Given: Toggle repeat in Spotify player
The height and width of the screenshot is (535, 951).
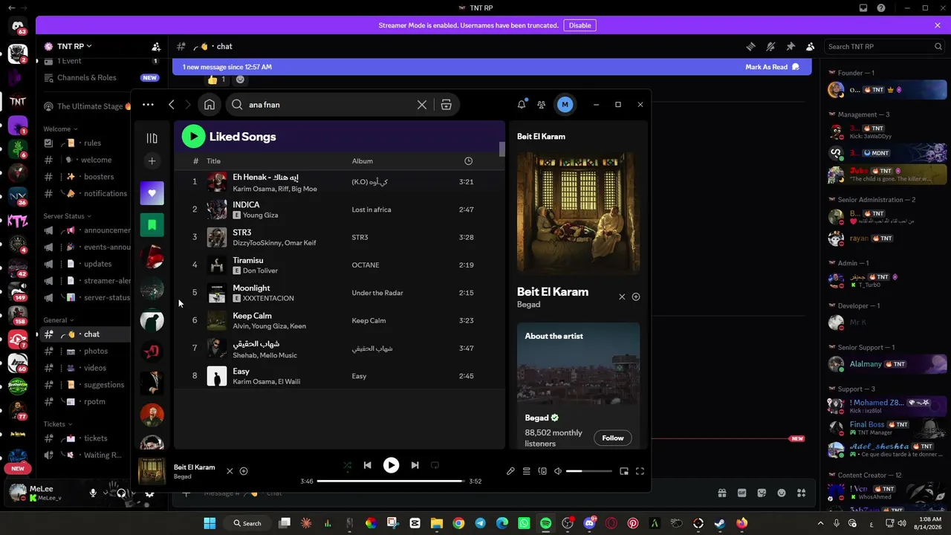Looking at the screenshot, I should [435, 465].
